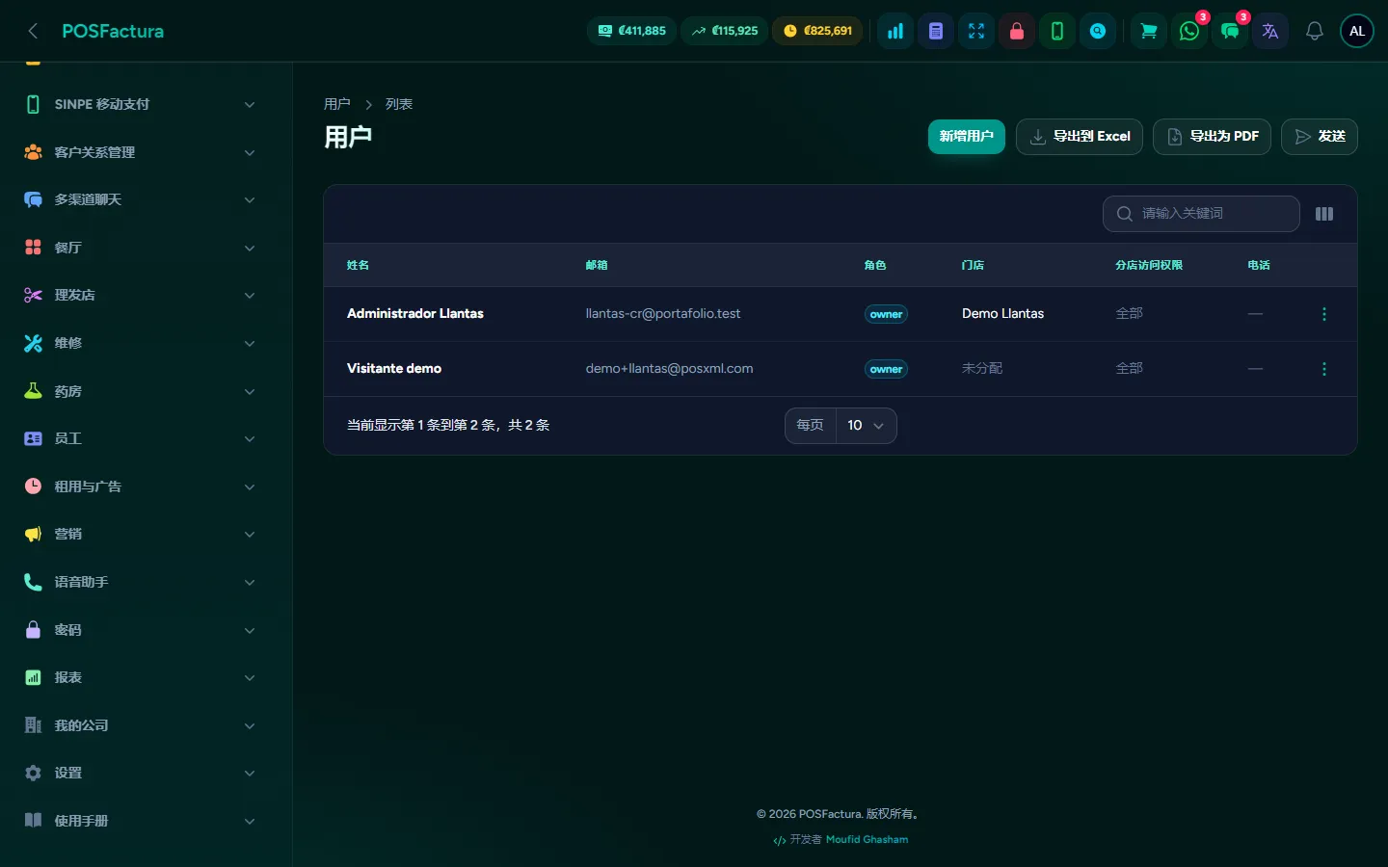Click 导出为 PDF button
This screenshot has width=1388, height=867.
click(1213, 137)
